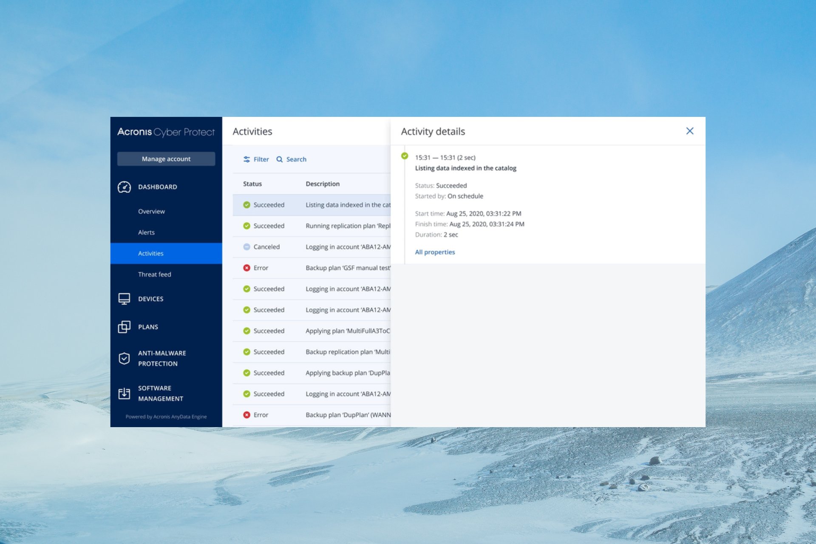Select 'Listing data indexed in the cat' description
The image size is (816, 544).
click(348, 205)
